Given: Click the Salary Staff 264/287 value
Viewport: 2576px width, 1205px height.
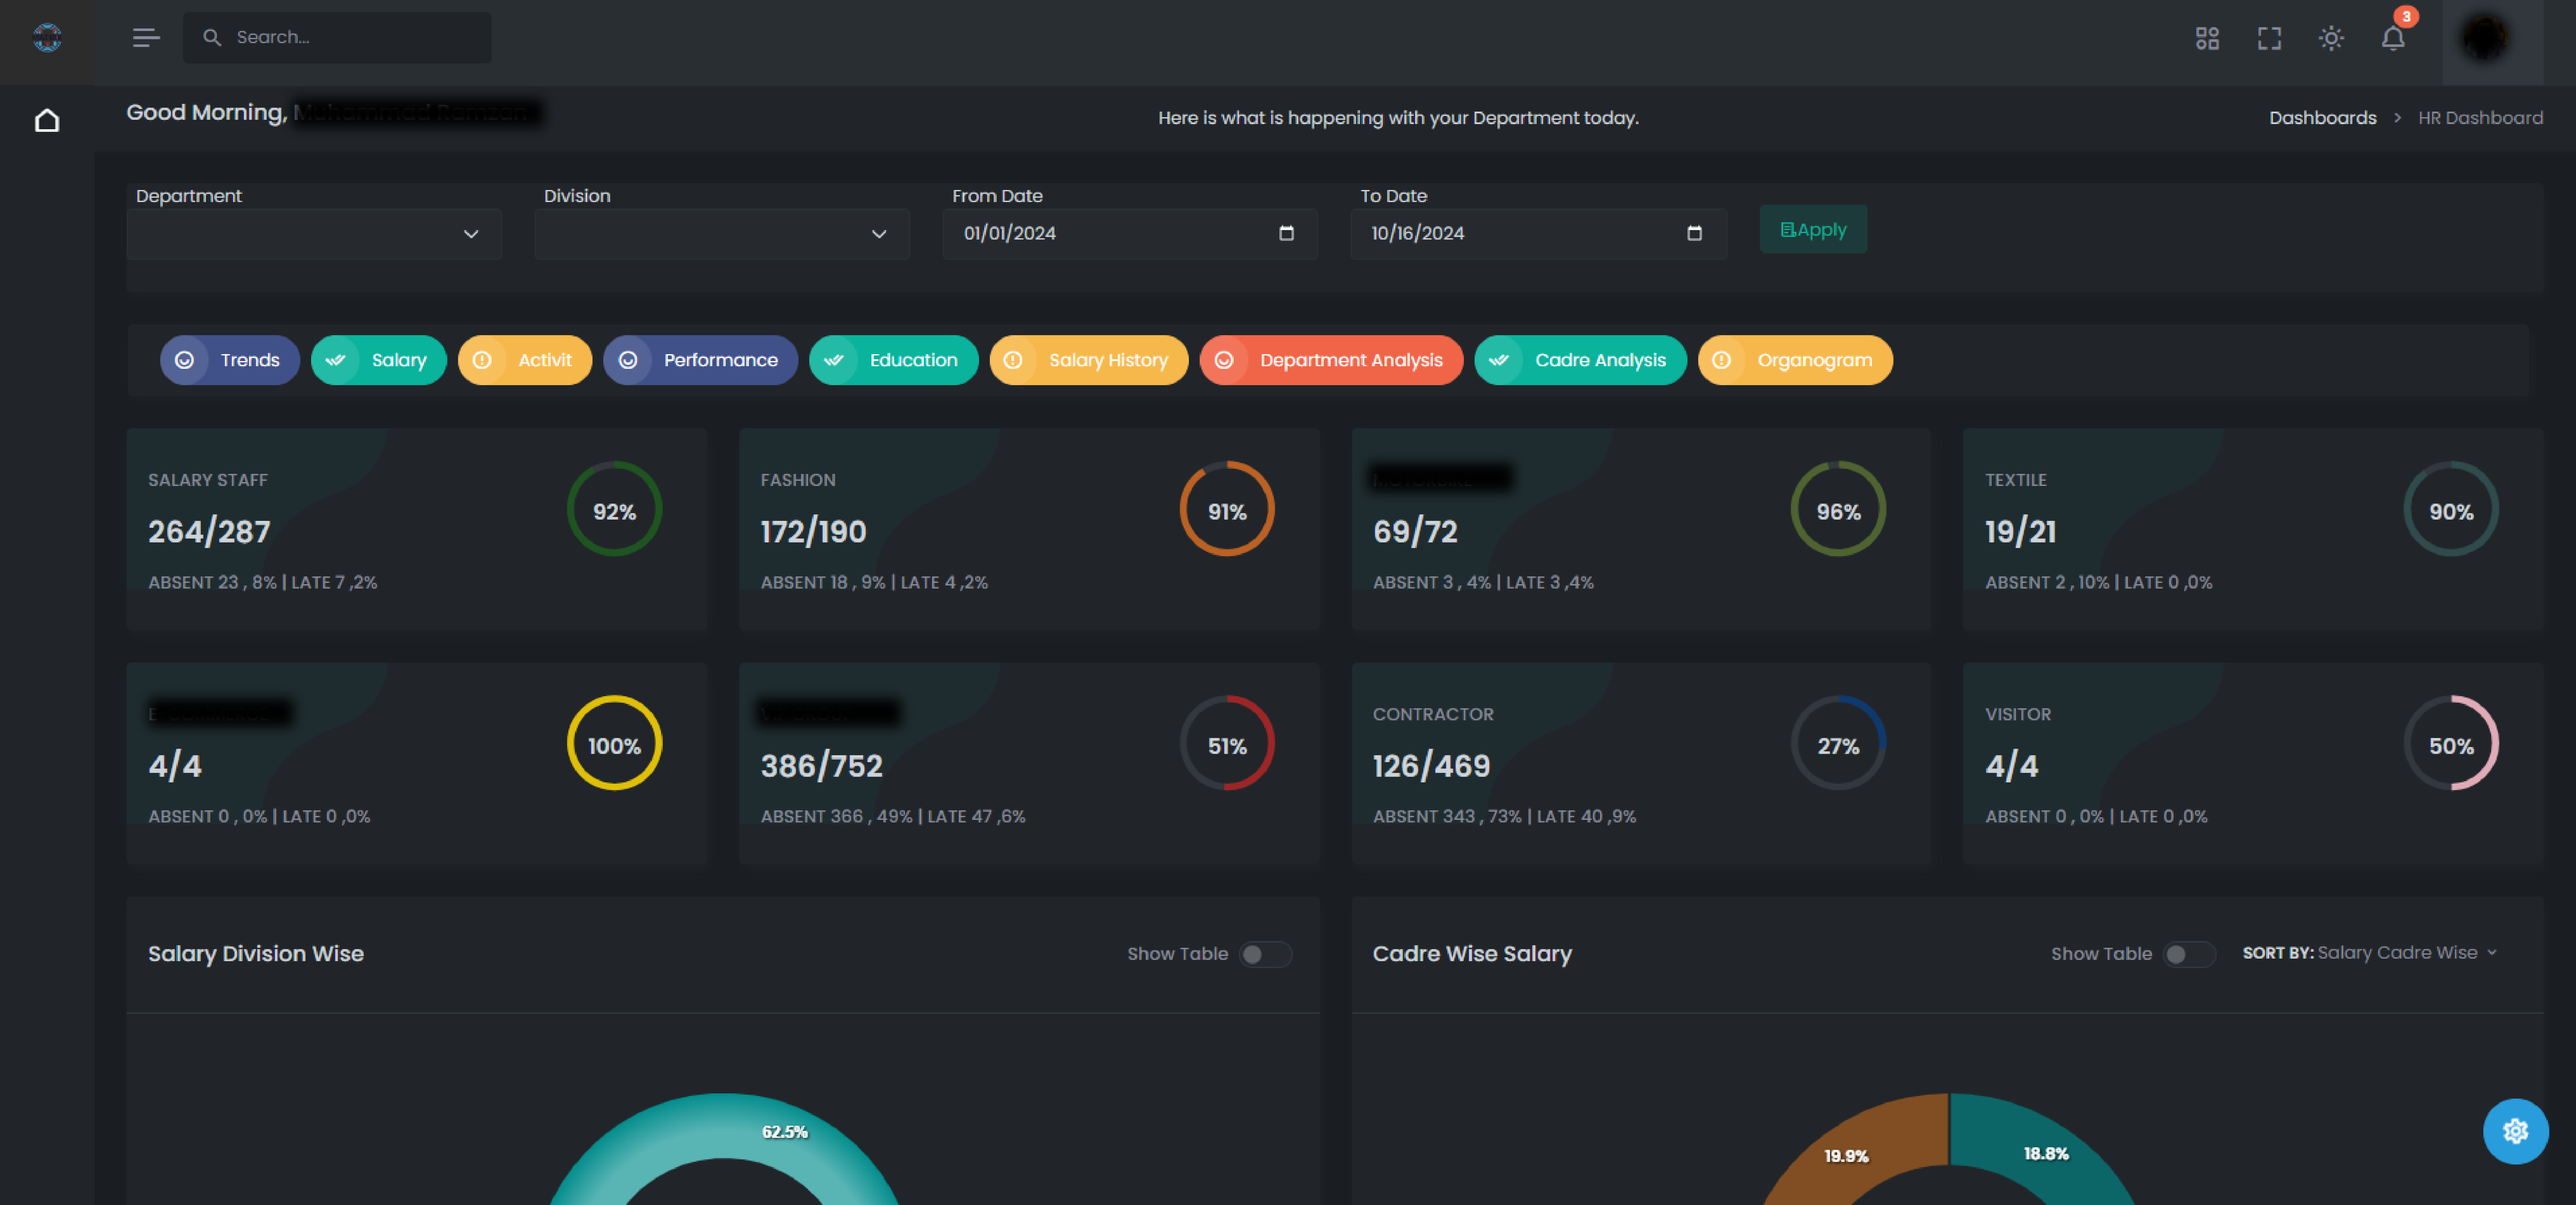Looking at the screenshot, I should [x=209, y=532].
